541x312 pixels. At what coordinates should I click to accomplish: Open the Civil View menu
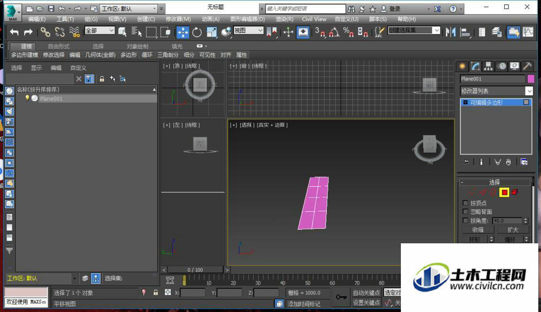click(314, 19)
